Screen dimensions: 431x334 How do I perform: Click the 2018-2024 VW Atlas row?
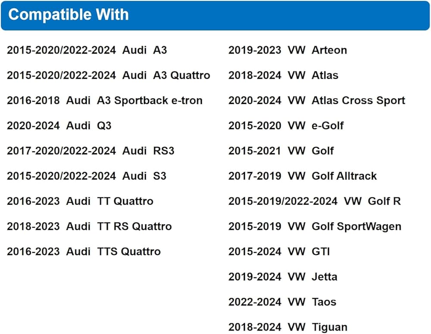click(283, 76)
